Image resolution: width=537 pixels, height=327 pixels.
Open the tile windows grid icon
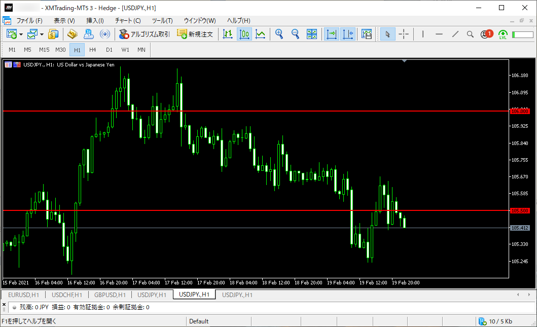click(312, 34)
